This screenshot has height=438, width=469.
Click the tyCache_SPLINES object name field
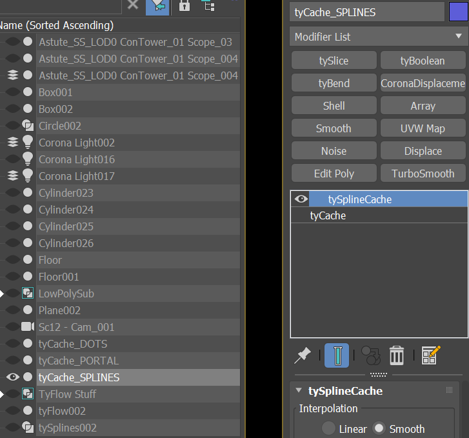click(x=366, y=12)
